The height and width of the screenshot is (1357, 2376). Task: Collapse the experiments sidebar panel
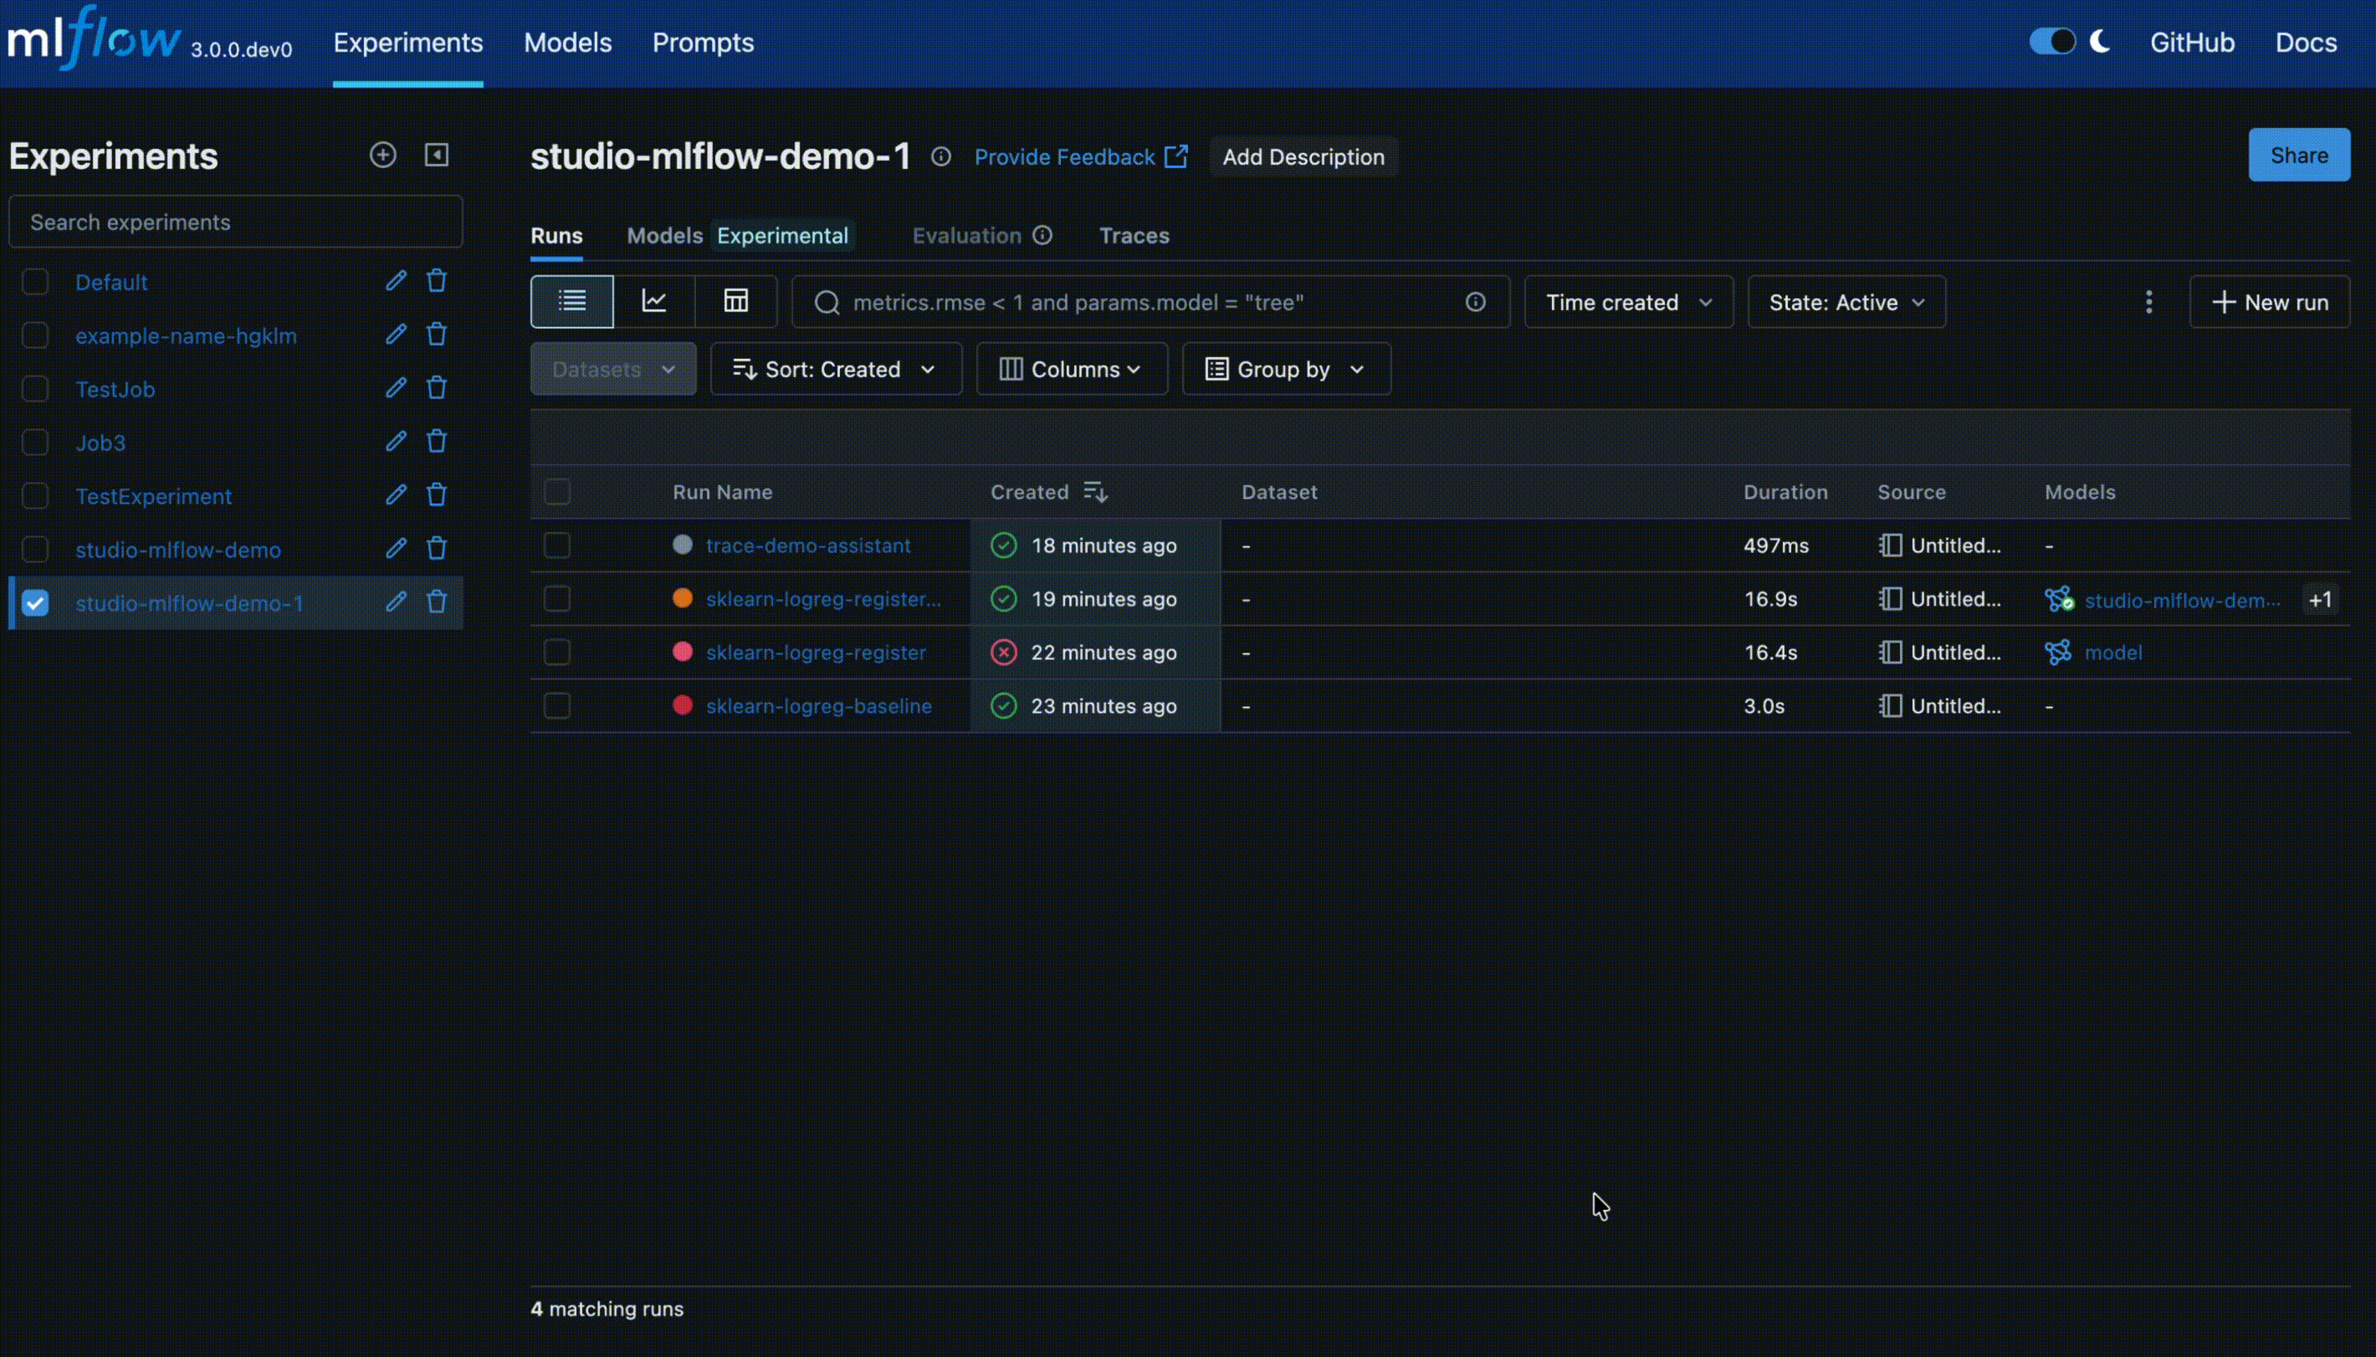pos(436,155)
